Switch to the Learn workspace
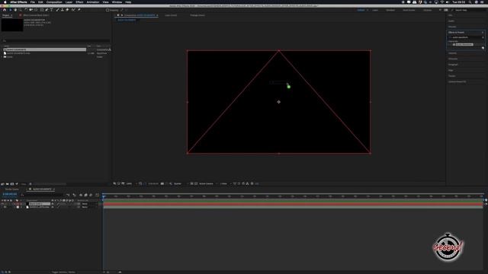The height and width of the screenshot is (274, 488). coord(375,10)
